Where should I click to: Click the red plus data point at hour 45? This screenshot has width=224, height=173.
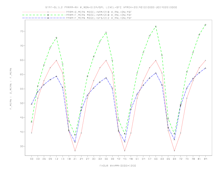point(125,151)
